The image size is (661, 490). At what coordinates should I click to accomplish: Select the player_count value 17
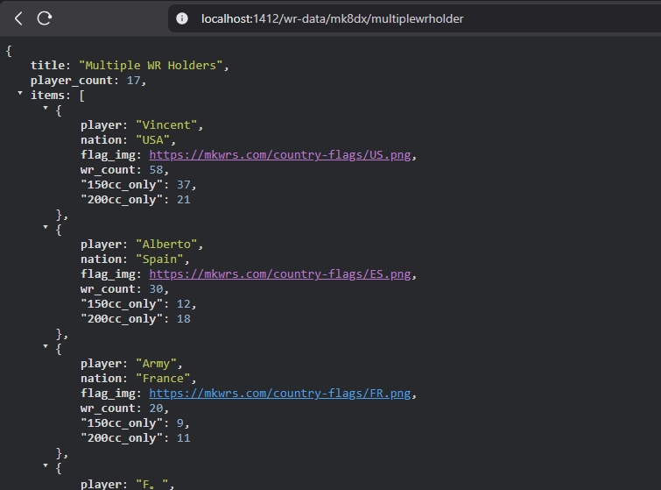(133, 80)
